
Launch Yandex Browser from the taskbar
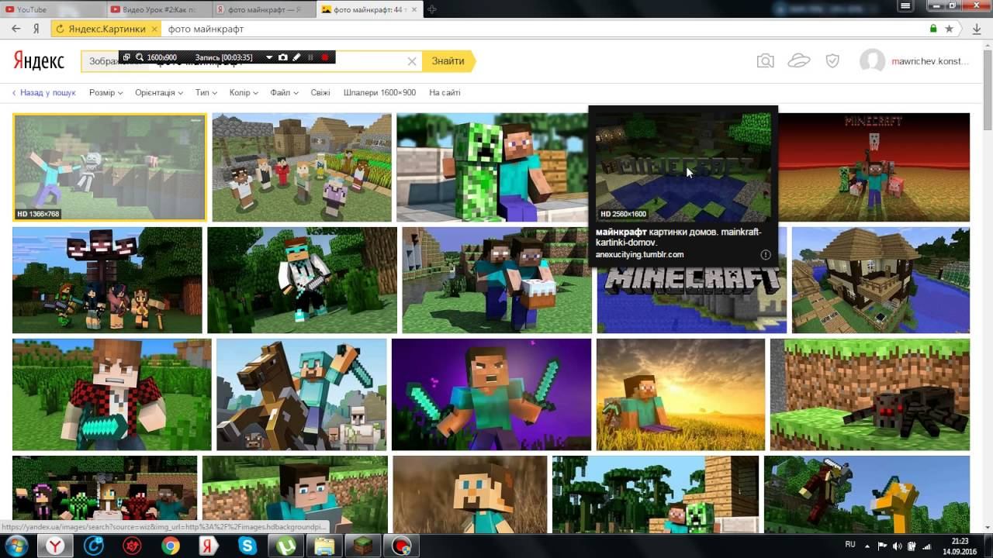point(55,546)
